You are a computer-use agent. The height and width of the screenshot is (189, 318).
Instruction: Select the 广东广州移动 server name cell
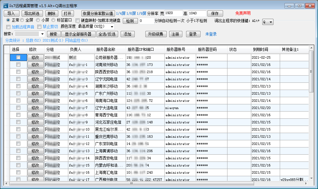110,93
